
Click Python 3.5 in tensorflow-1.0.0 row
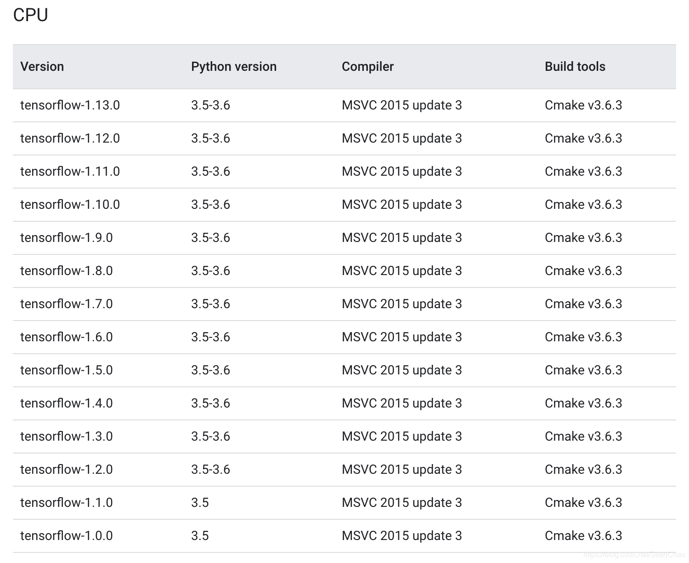[x=200, y=536]
